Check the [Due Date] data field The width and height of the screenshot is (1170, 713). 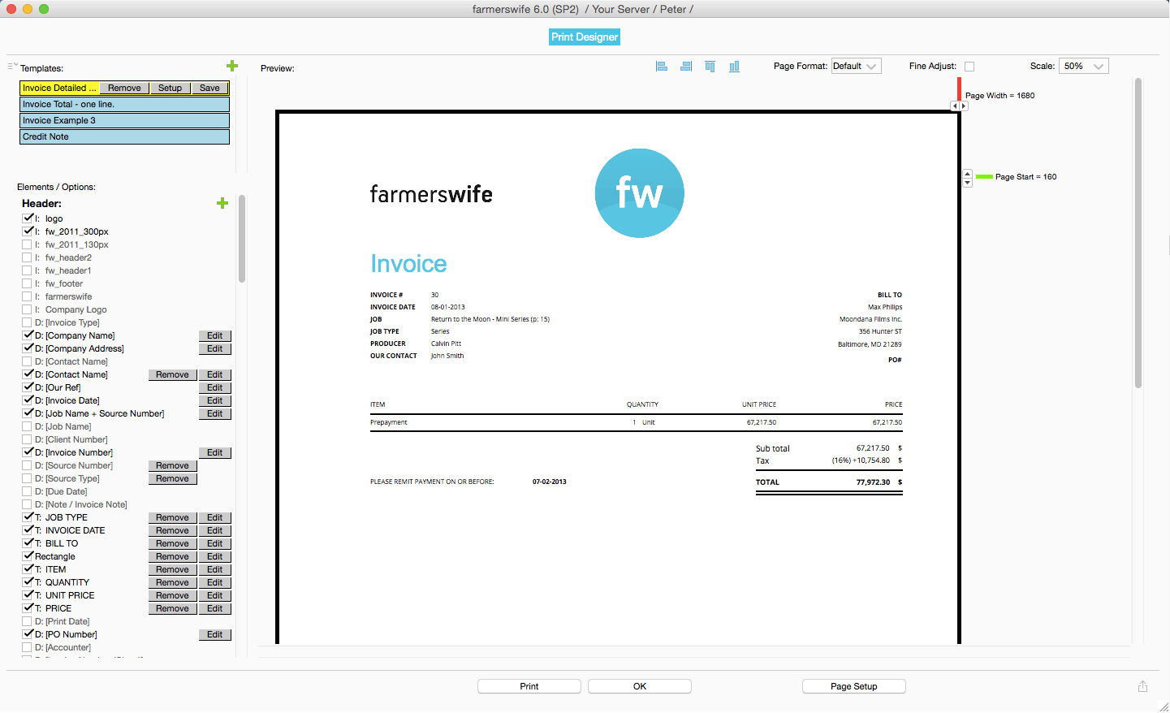coord(28,491)
